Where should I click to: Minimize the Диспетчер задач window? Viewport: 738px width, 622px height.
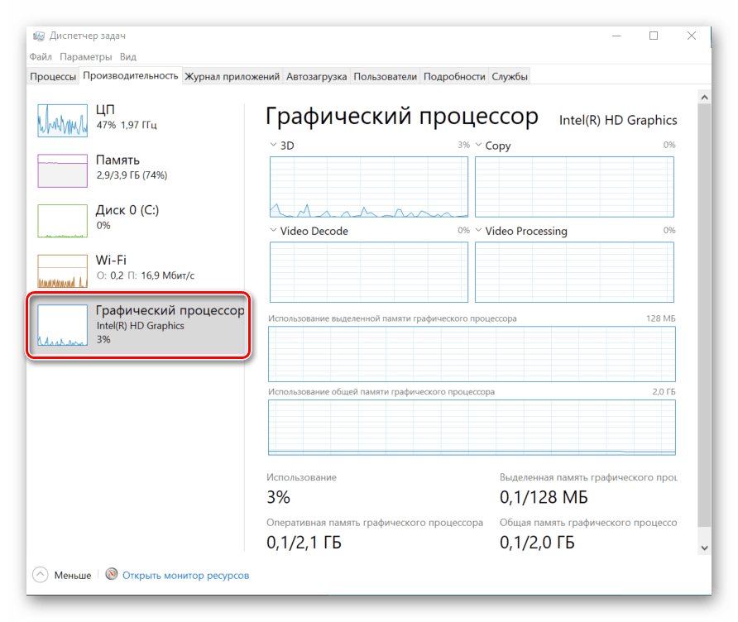(x=616, y=36)
